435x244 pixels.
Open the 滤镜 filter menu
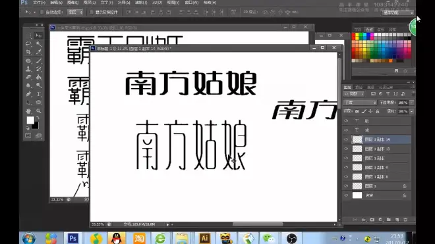(x=141, y=3)
